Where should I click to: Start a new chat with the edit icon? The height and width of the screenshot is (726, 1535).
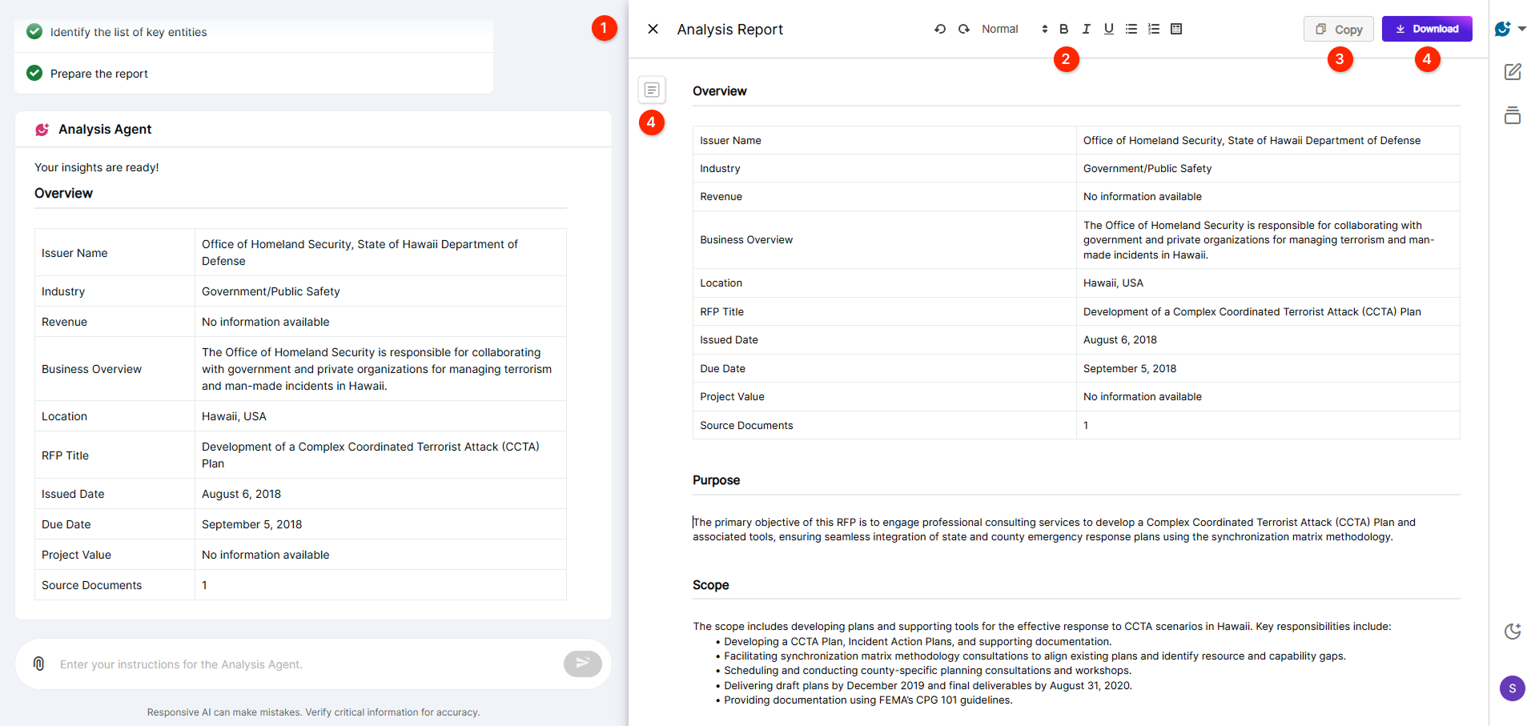point(1512,72)
